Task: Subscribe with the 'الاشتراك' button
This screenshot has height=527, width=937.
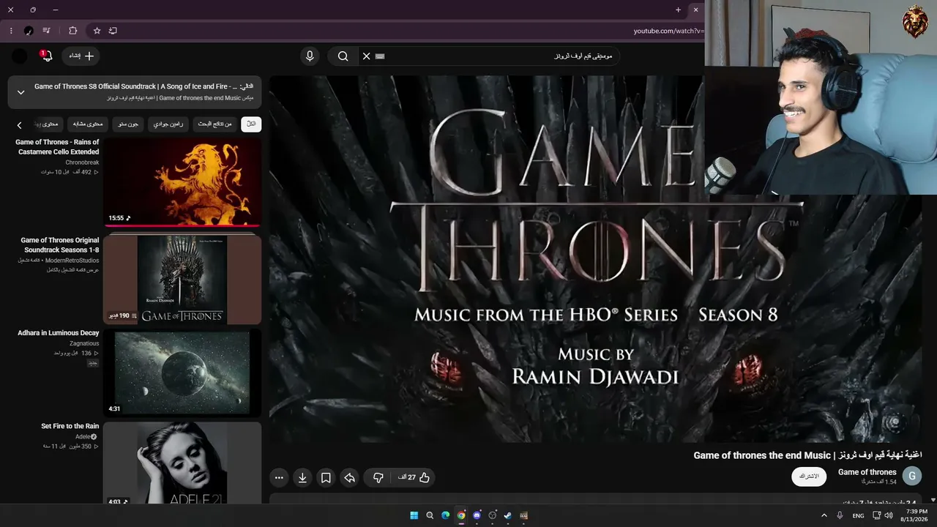Action: click(x=809, y=476)
